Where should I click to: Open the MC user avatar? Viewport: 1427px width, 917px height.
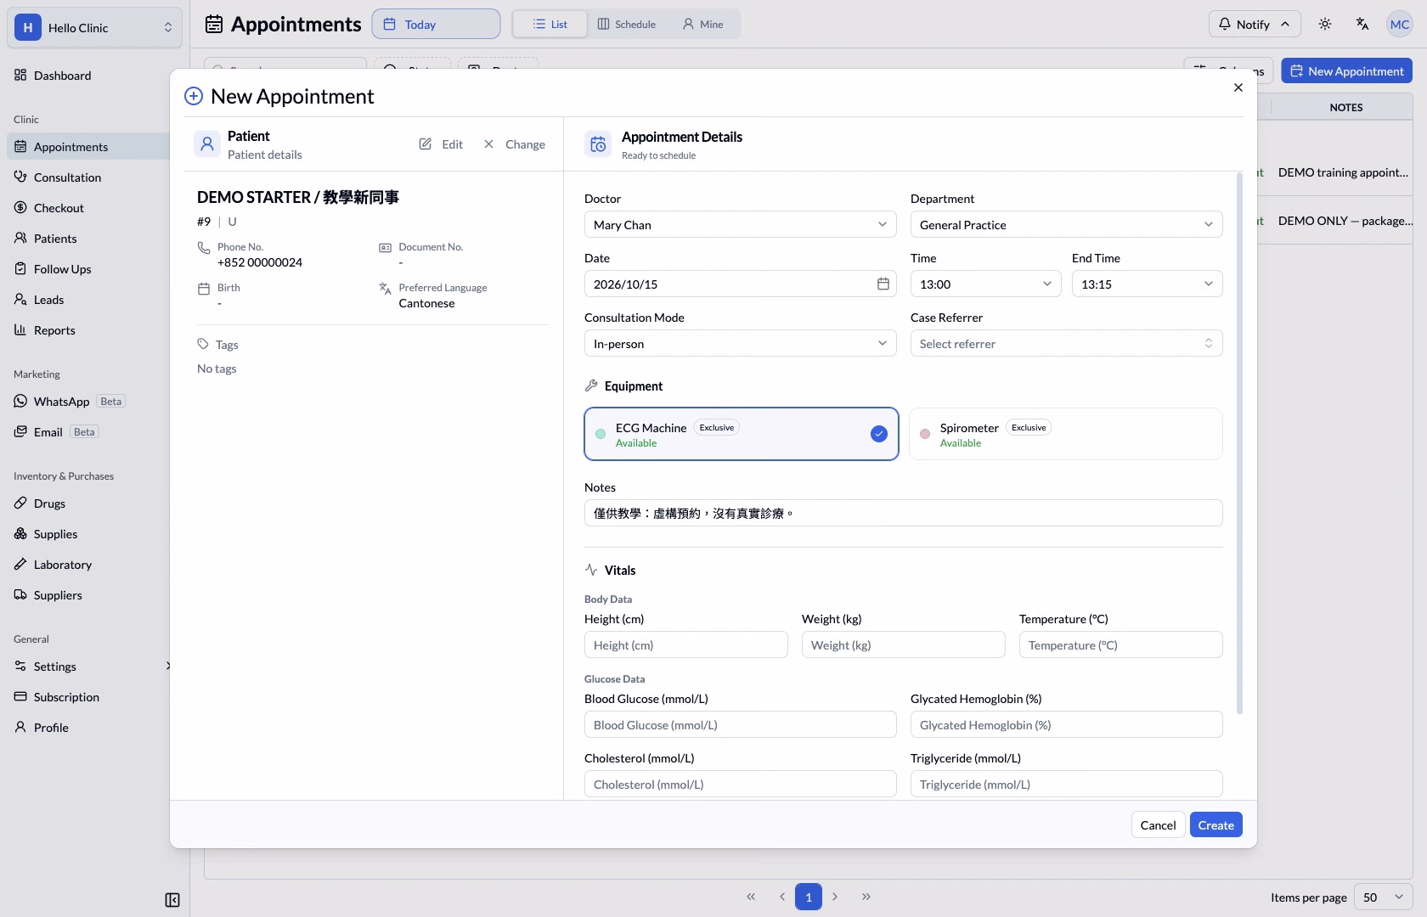[x=1400, y=24]
